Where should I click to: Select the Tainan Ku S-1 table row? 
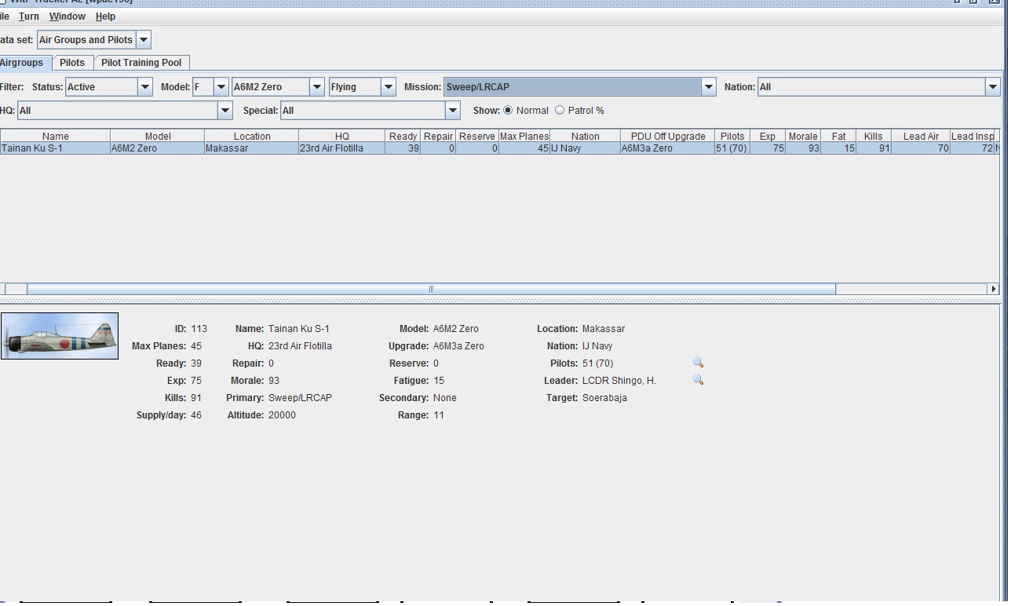[499, 148]
